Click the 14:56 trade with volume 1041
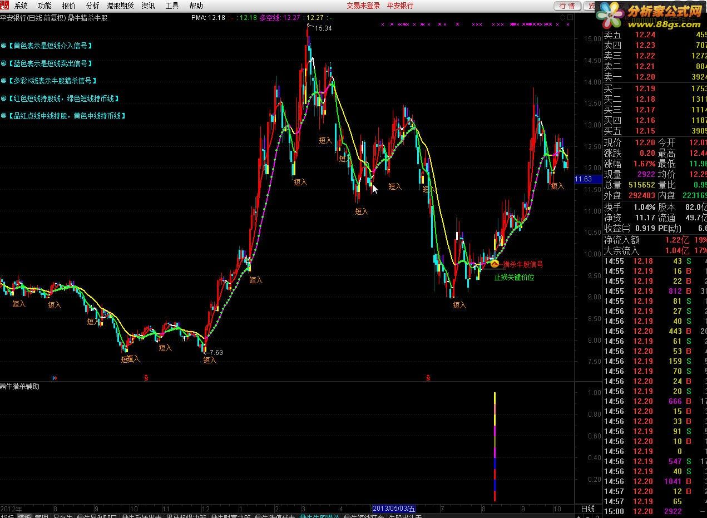The width and height of the screenshot is (707, 518). pyautogui.click(x=655, y=481)
